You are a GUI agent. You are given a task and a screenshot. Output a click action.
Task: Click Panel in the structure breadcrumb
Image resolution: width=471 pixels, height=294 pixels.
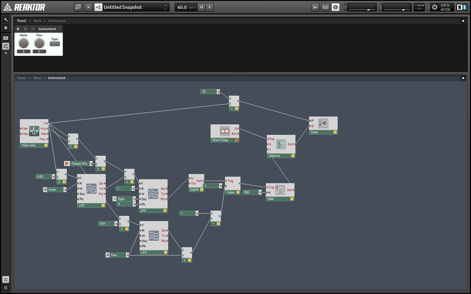pyautogui.click(x=22, y=78)
